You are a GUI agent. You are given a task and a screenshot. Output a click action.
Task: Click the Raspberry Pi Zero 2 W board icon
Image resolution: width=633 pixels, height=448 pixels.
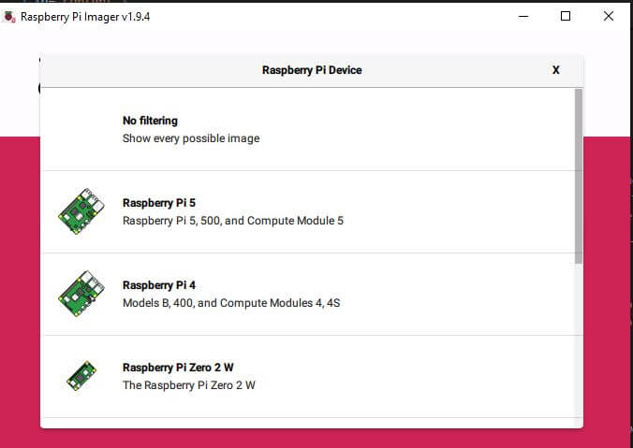(x=81, y=376)
